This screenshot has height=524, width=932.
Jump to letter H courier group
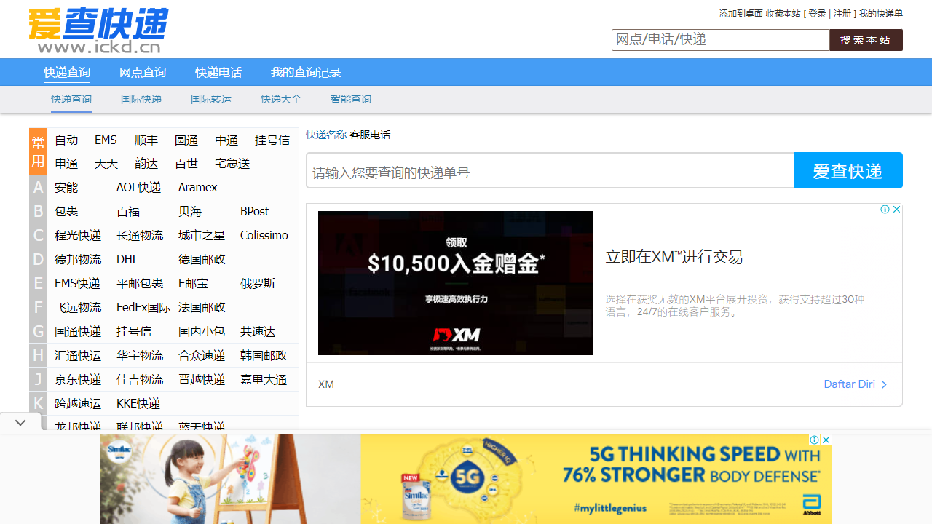[x=38, y=356]
